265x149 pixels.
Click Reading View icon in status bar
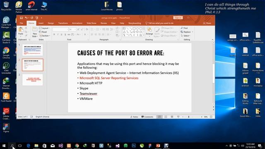point(172,117)
